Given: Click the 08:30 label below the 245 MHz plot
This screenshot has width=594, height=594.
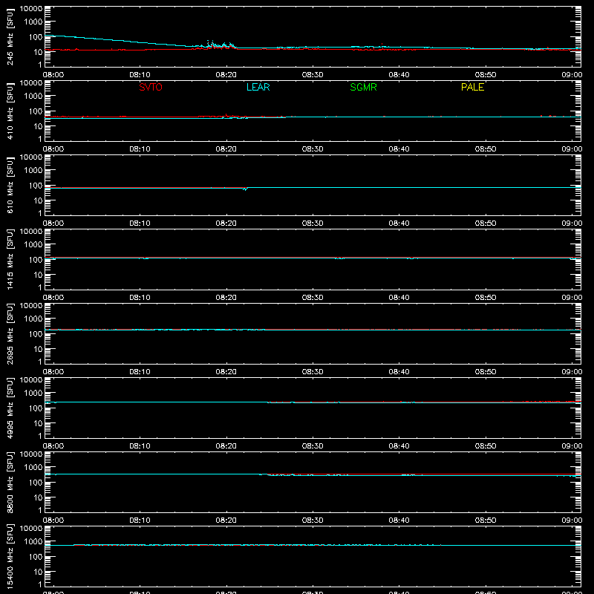Looking at the screenshot, I should coord(313,75).
